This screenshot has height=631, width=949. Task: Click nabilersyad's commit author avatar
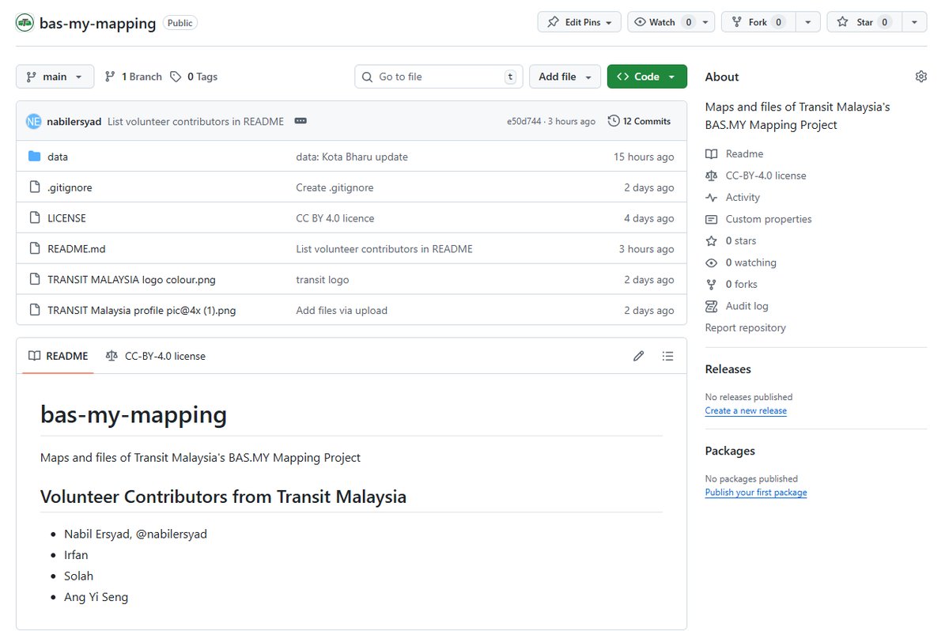pos(33,121)
